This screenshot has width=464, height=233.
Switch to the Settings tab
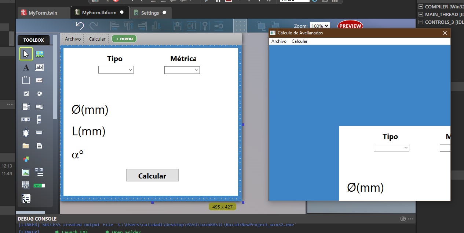tap(151, 12)
